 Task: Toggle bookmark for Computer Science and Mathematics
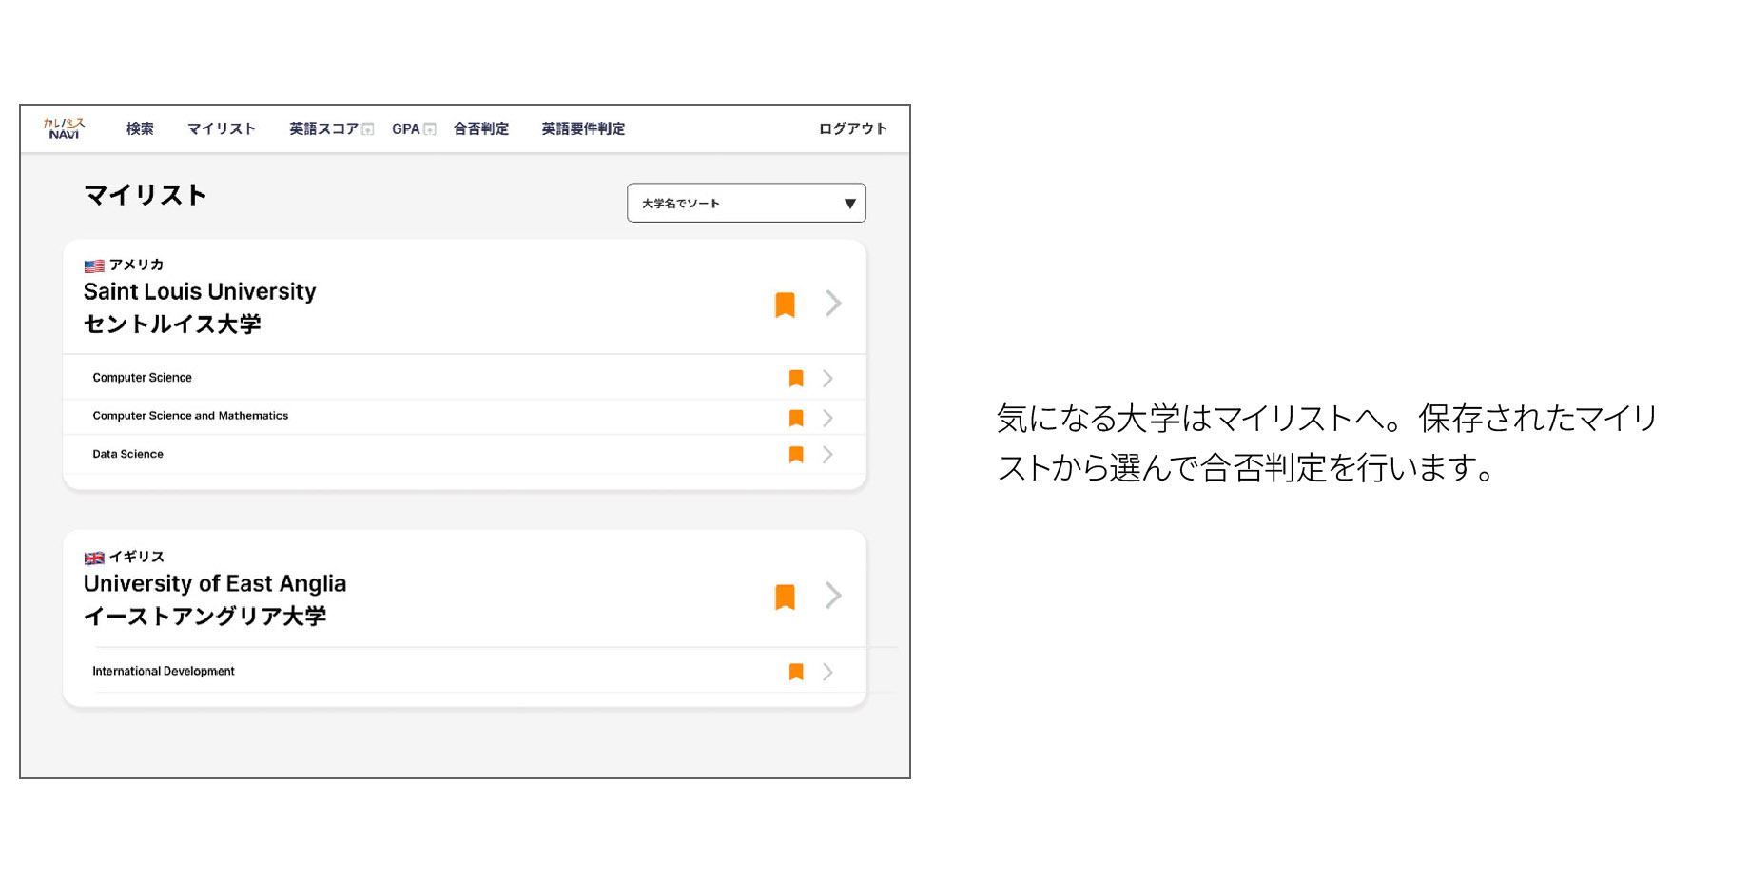click(796, 418)
